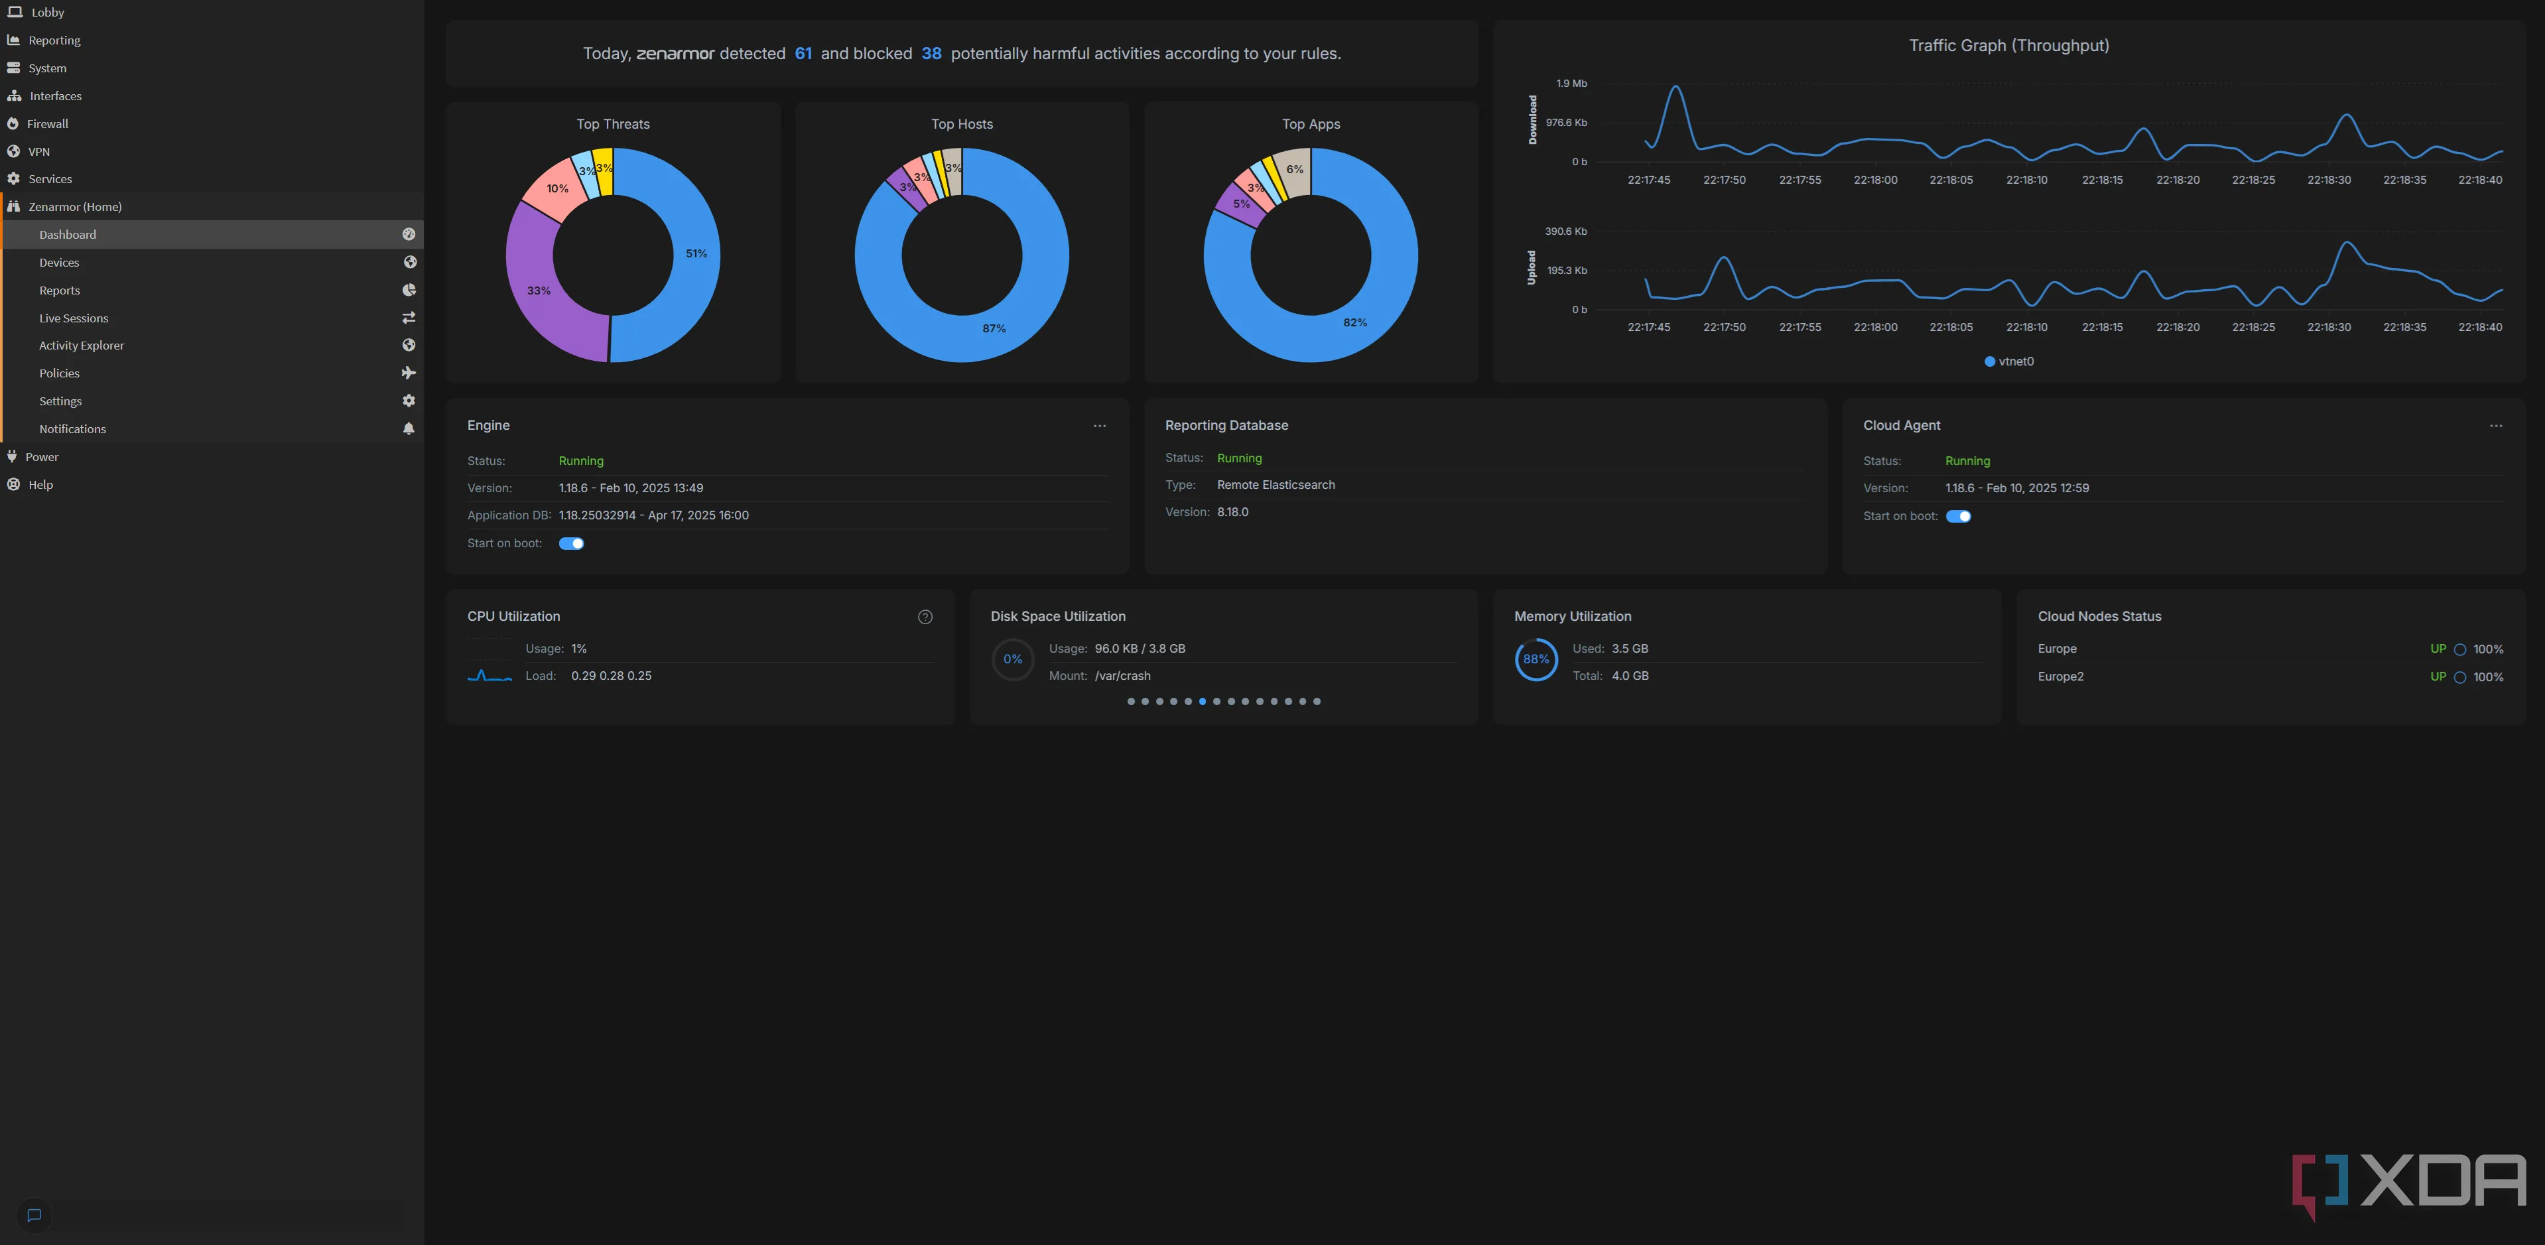Go to Activity Explorer
Image resolution: width=2545 pixels, height=1245 pixels.
pyautogui.click(x=214, y=346)
